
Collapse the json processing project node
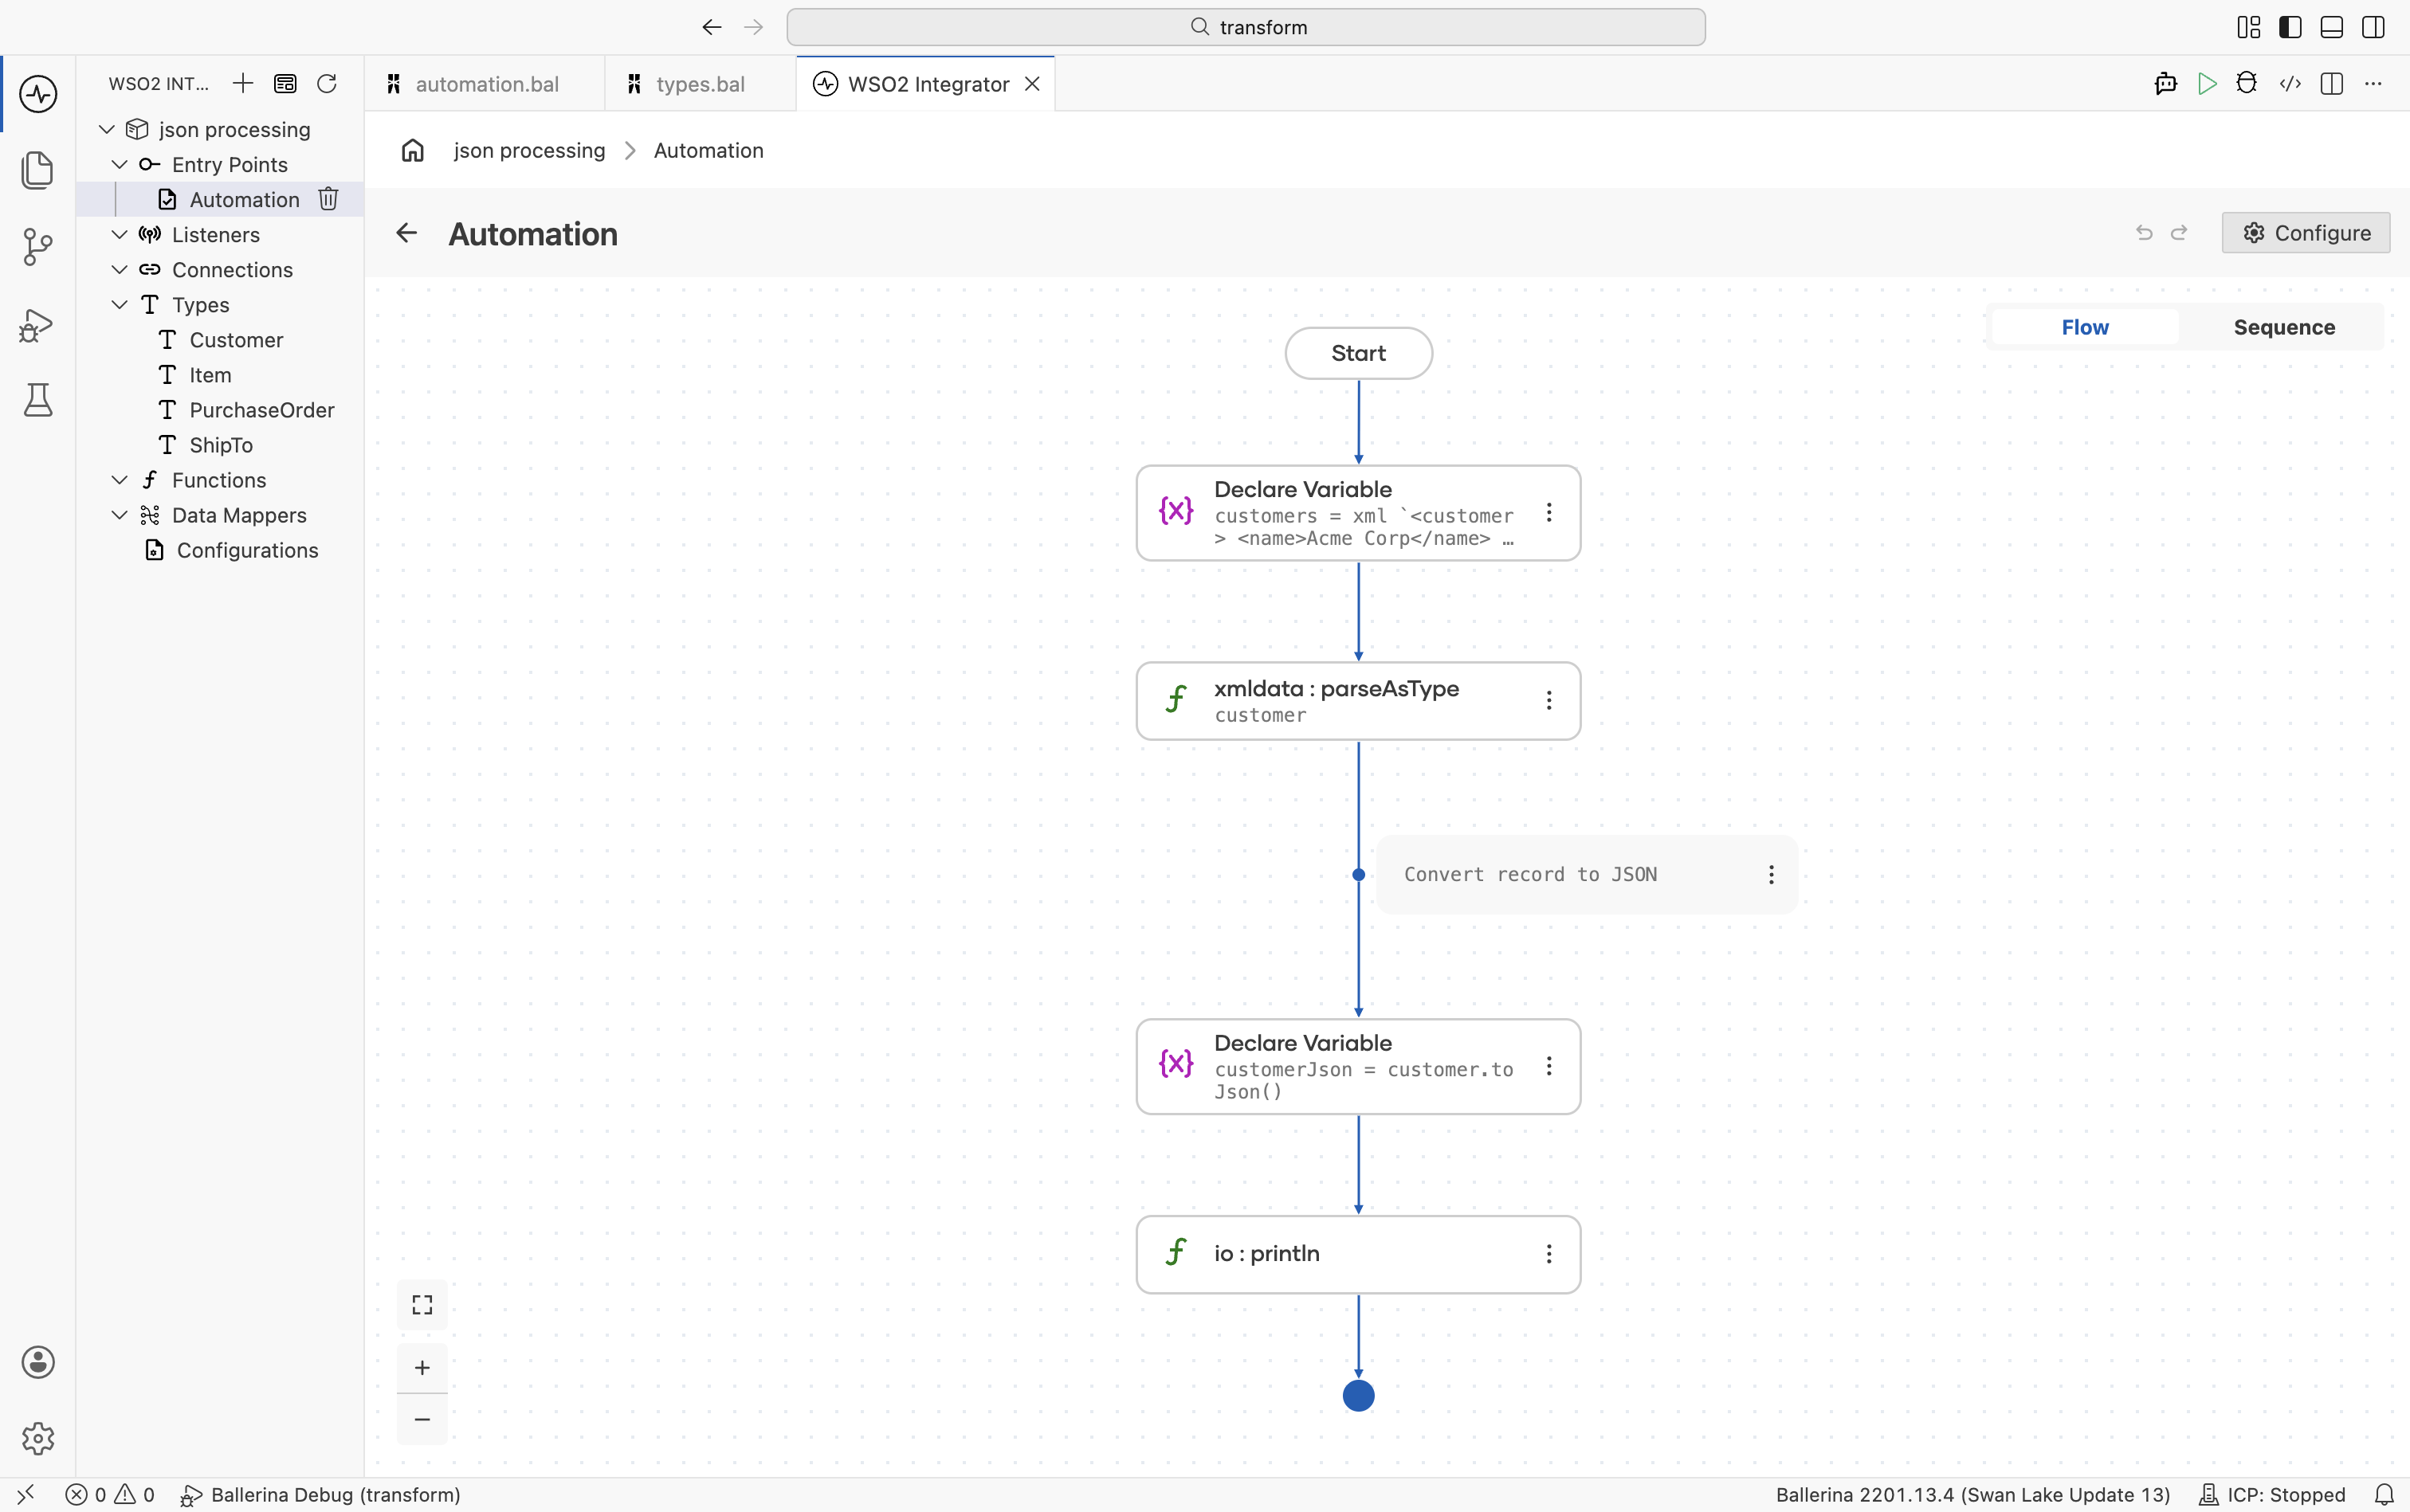coord(106,129)
